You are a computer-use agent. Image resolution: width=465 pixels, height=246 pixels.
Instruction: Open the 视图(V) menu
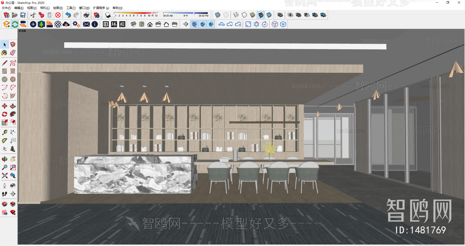pos(32,8)
